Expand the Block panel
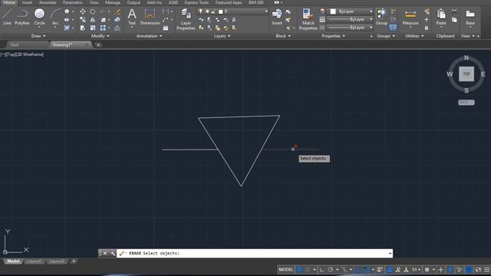The height and width of the screenshot is (276, 491). tap(283, 36)
